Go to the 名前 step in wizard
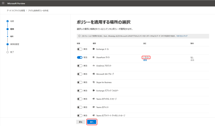The height and width of the screenshot is (126, 215). click(12, 21)
